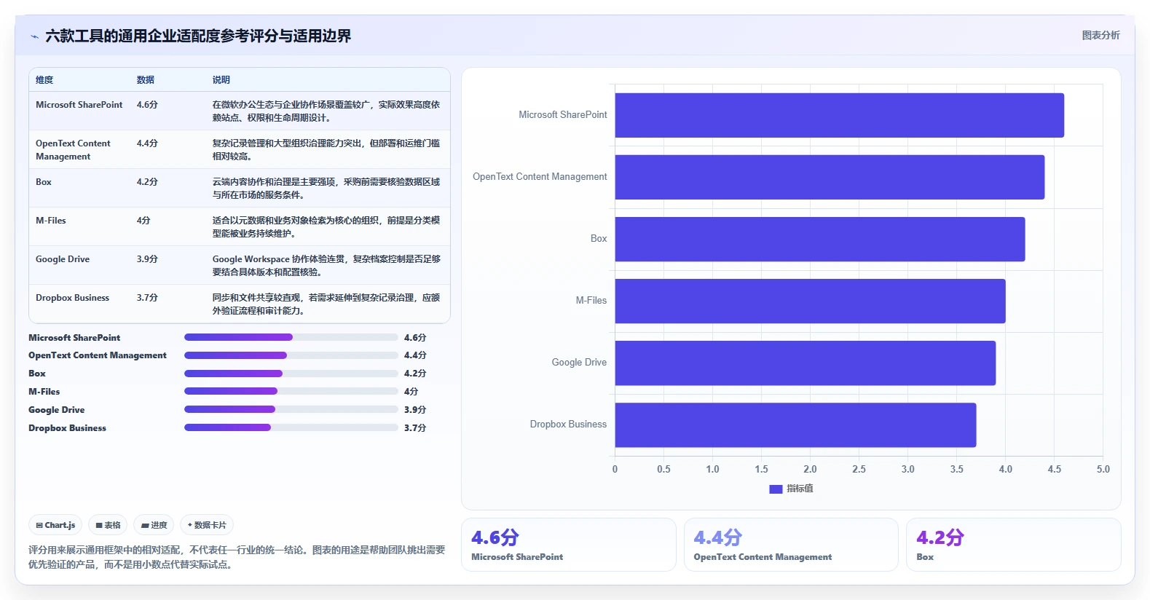This screenshot has height=600, width=1150.
Task: Click the 3.9分 value in the table
Action: coord(147,259)
